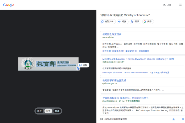Click the 複製文字 copy text button

point(108,21)
